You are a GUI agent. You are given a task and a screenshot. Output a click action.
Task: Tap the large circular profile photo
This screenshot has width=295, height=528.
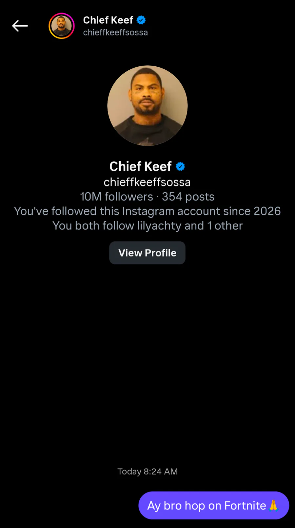(147, 106)
